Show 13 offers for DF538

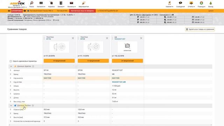click(93, 61)
